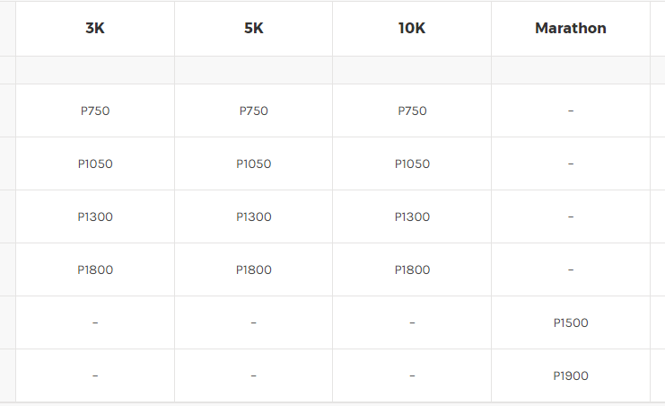Click the P1900 Marathon price cell
This screenshot has width=665, height=406.
pyautogui.click(x=571, y=375)
